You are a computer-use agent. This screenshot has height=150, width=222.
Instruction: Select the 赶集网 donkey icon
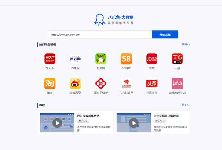coord(101,59)
